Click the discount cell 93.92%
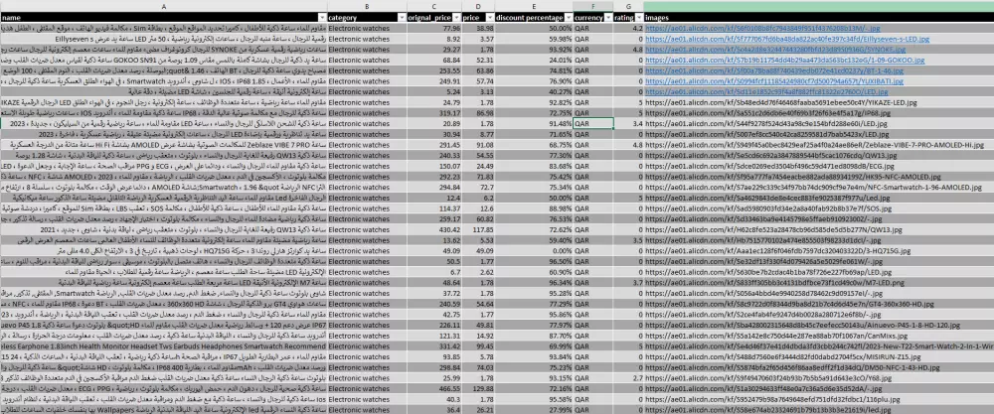This screenshot has height=414, width=994. coord(533,50)
